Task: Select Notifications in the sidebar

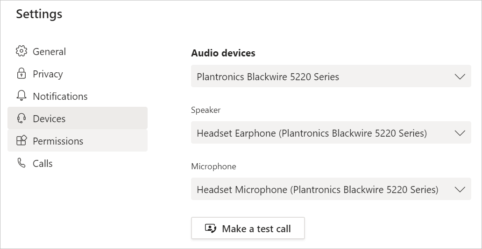Action: click(78, 96)
